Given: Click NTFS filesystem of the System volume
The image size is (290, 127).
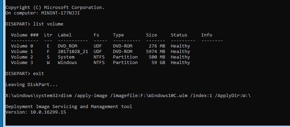Looking at the screenshot, I should 99,57.
